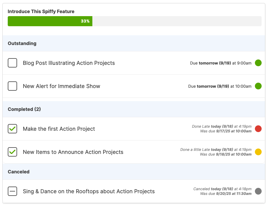The height and width of the screenshot is (206, 268).
Task: Click green status dot for Blog Post task
Action: click(x=258, y=63)
